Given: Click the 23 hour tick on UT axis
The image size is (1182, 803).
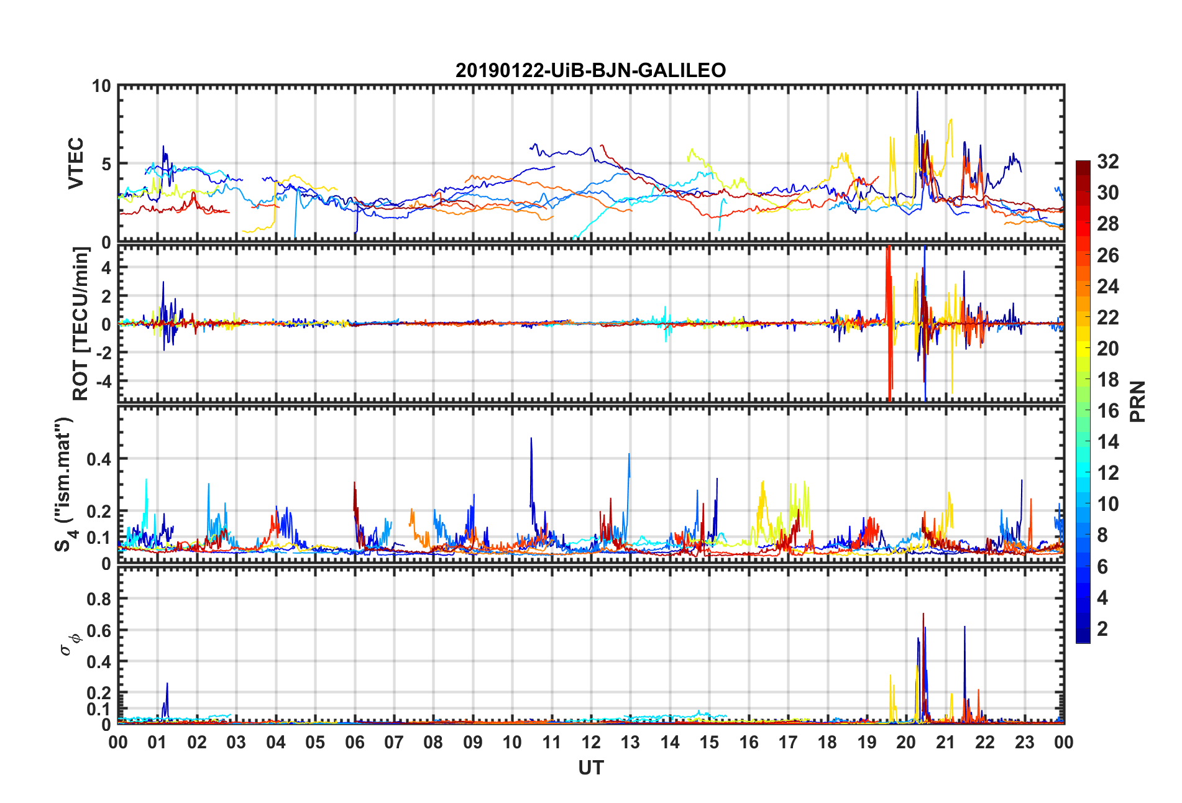Looking at the screenshot, I should (x=1025, y=742).
